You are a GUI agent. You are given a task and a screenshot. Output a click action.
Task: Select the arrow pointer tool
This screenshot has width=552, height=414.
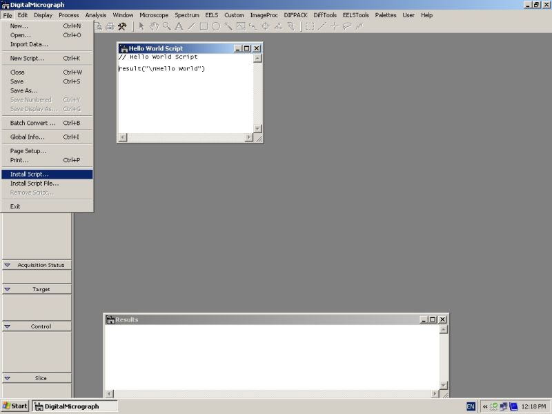point(140,27)
